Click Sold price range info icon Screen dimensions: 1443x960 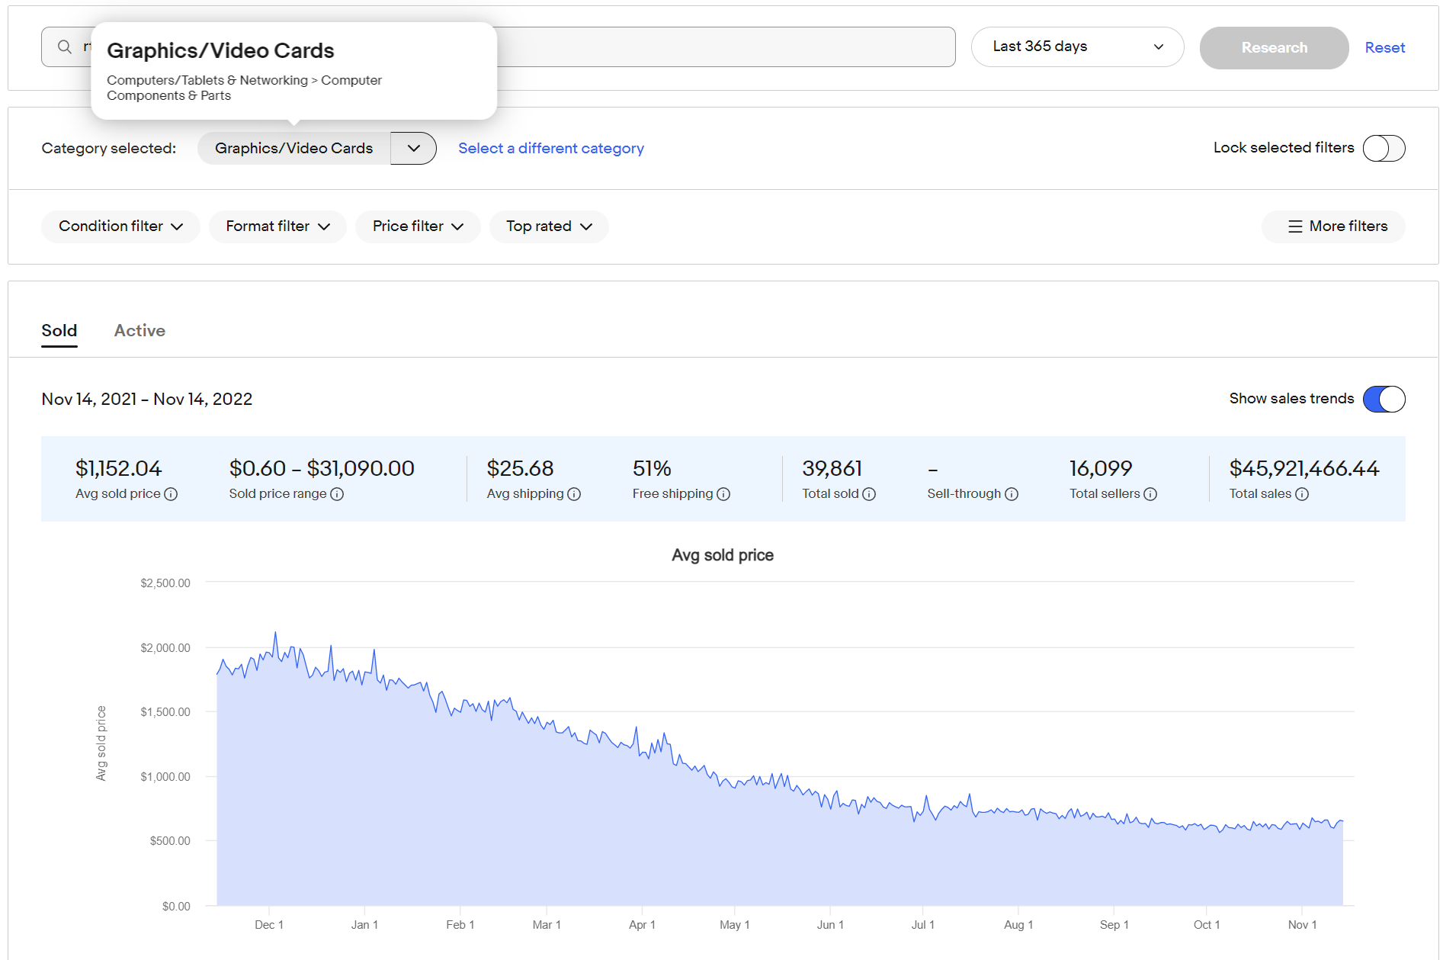coord(337,494)
